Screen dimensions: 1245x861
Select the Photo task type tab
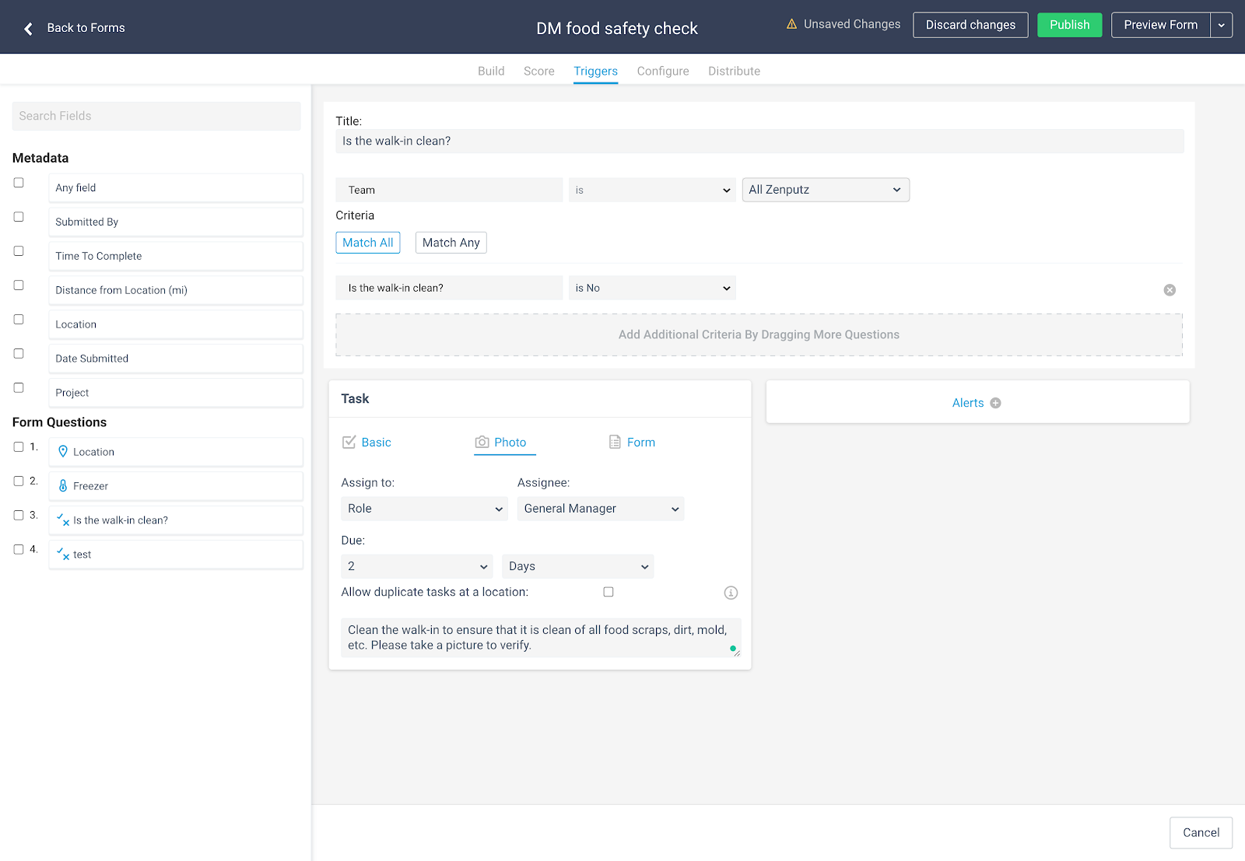(504, 442)
